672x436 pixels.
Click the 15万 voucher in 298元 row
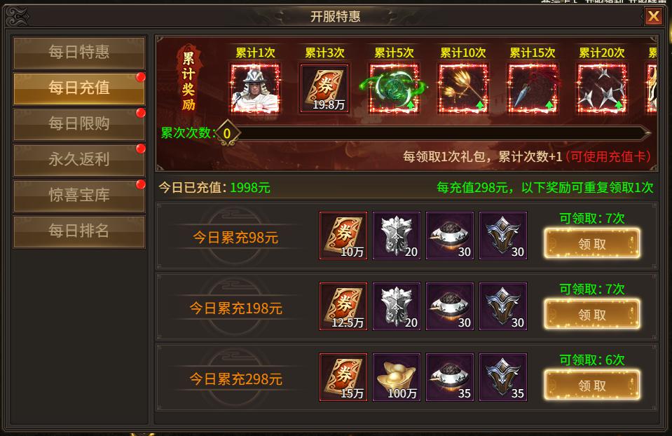pos(343,377)
